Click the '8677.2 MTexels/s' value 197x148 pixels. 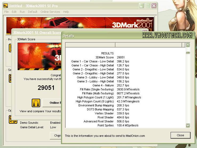(128, 94)
